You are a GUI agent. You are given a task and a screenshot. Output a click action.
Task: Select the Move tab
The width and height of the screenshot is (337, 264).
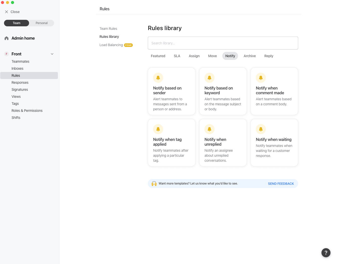coord(212,56)
